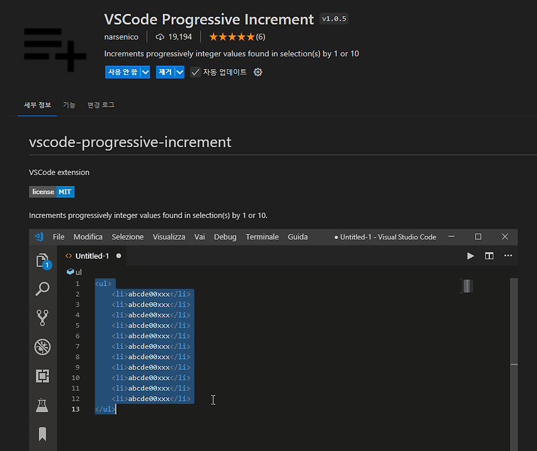537x451 pixels.
Task: Run Untitled-1 using the play icon
Action: pos(470,256)
